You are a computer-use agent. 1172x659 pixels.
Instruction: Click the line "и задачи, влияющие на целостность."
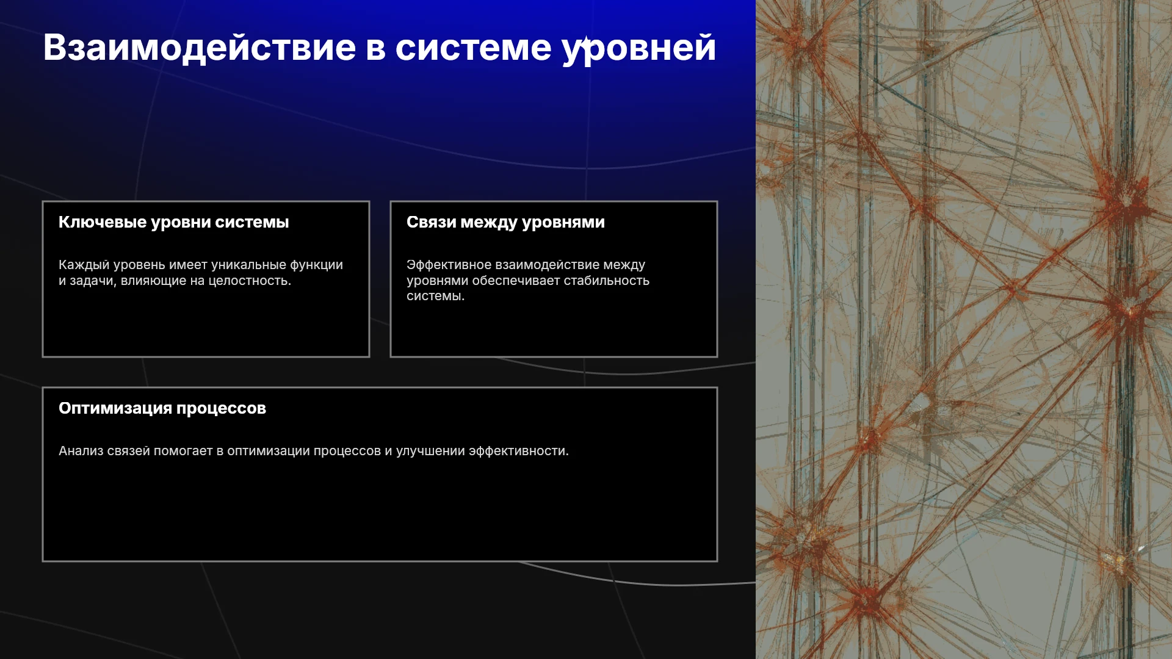click(175, 281)
